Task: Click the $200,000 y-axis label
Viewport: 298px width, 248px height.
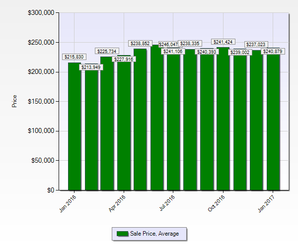Action: click(x=41, y=72)
